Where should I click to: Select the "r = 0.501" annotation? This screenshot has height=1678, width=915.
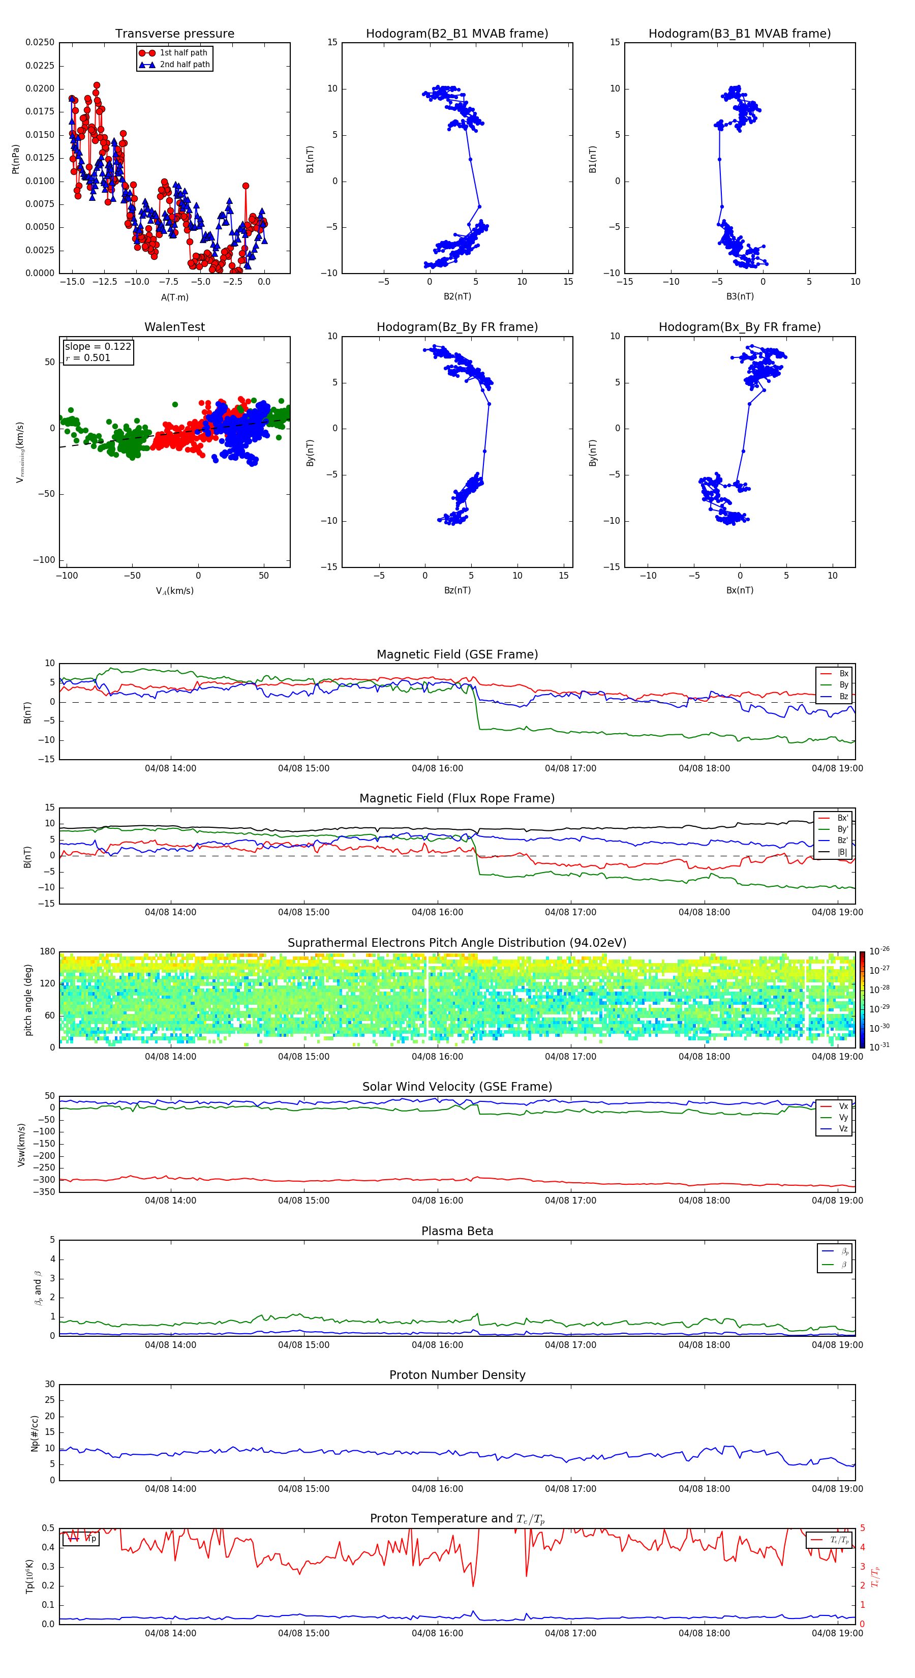point(88,357)
